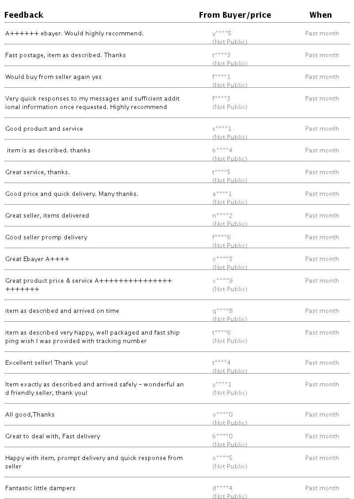Click buyer n****2 username

pos(222,216)
